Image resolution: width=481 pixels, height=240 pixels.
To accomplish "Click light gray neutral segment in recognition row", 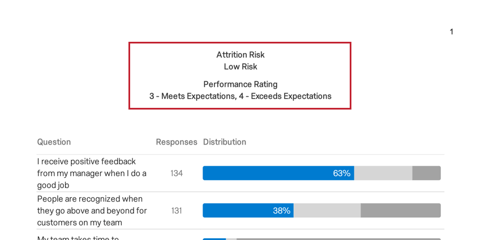I will pos(327,211).
